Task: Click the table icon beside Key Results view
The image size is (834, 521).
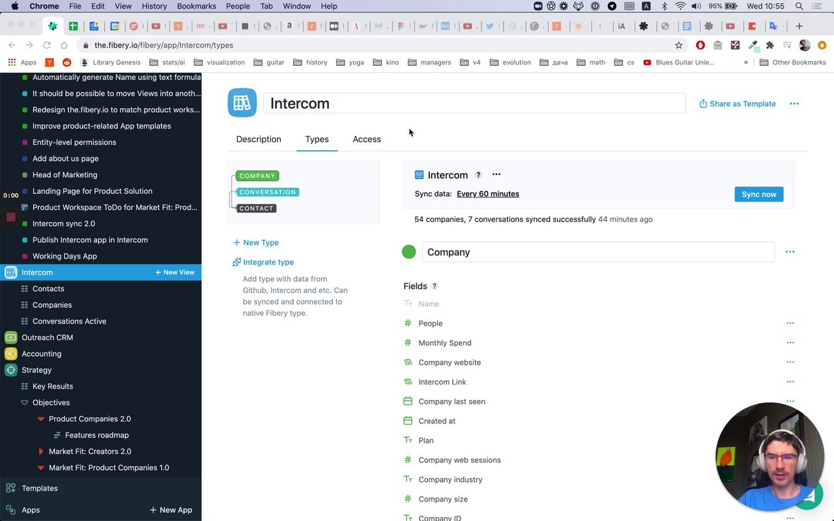Action: tap(25, 386)
